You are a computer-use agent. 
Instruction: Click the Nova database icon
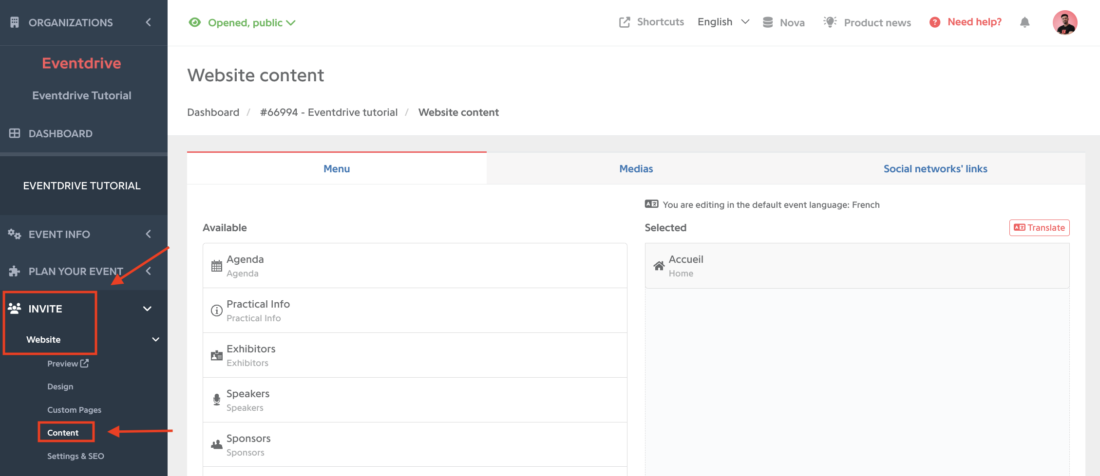(768, 22)
